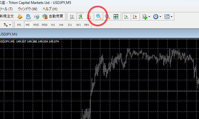This screenshot has width=199, height=119.
Task: Select the H1 timeframe
Action: [x=53, y=25]
